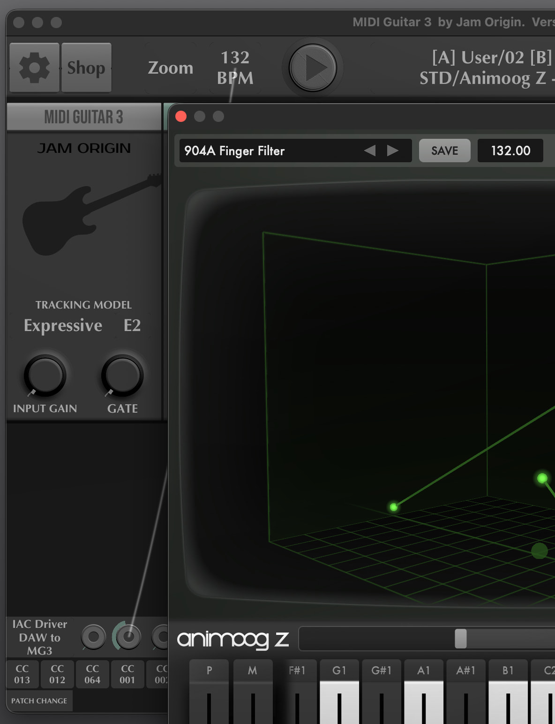The height and width of the screenshot is (724, 555).
Task: Toggle the PATCH CHANGE button
Action: click(39, 701)
